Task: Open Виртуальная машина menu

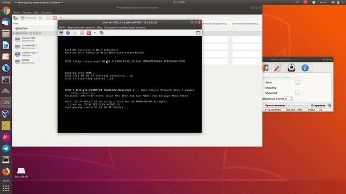Action: click(82, 27)
